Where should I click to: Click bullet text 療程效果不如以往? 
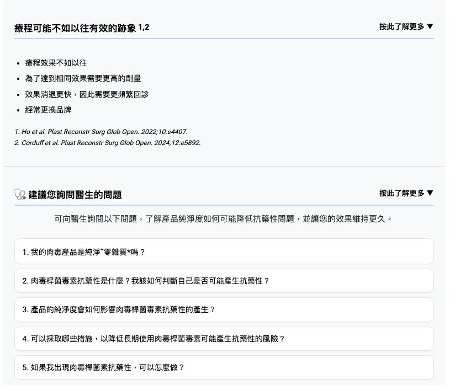pos(56,63)
